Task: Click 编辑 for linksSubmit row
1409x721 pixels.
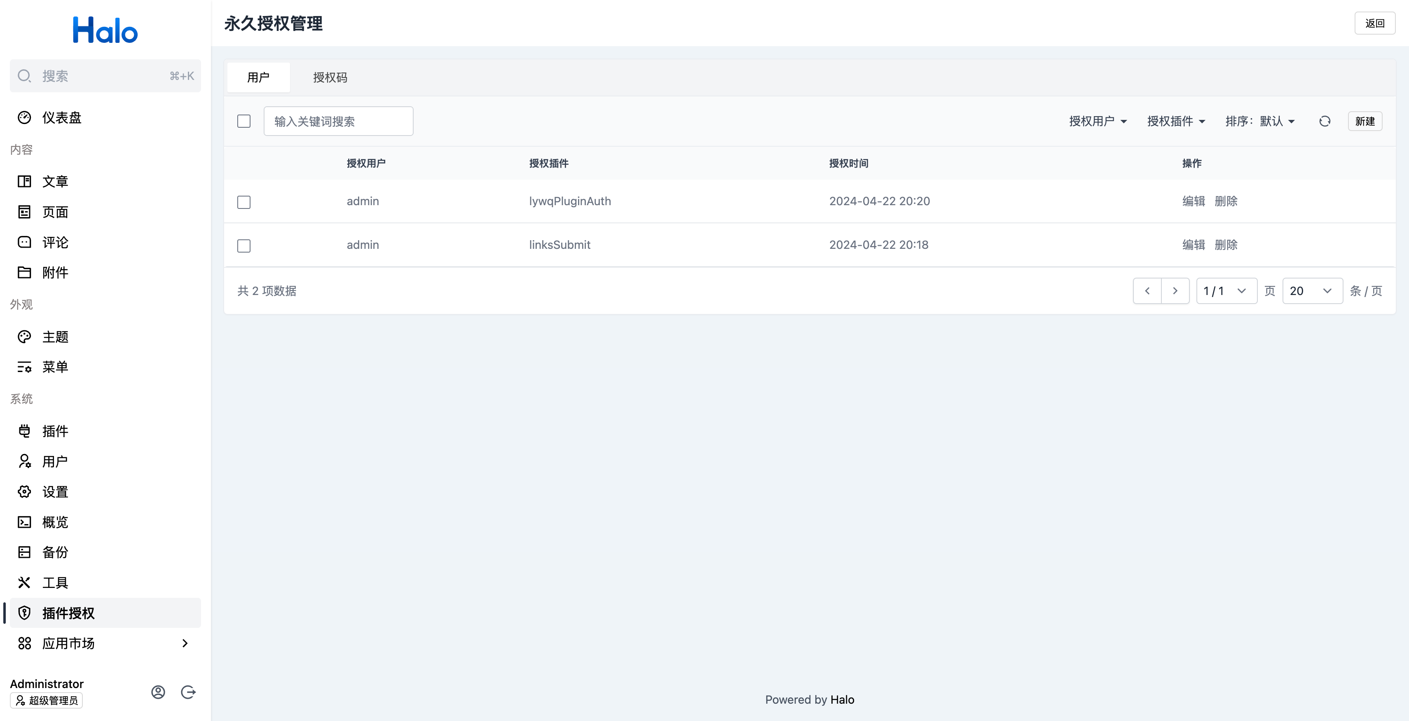Action: [1194, 245]
